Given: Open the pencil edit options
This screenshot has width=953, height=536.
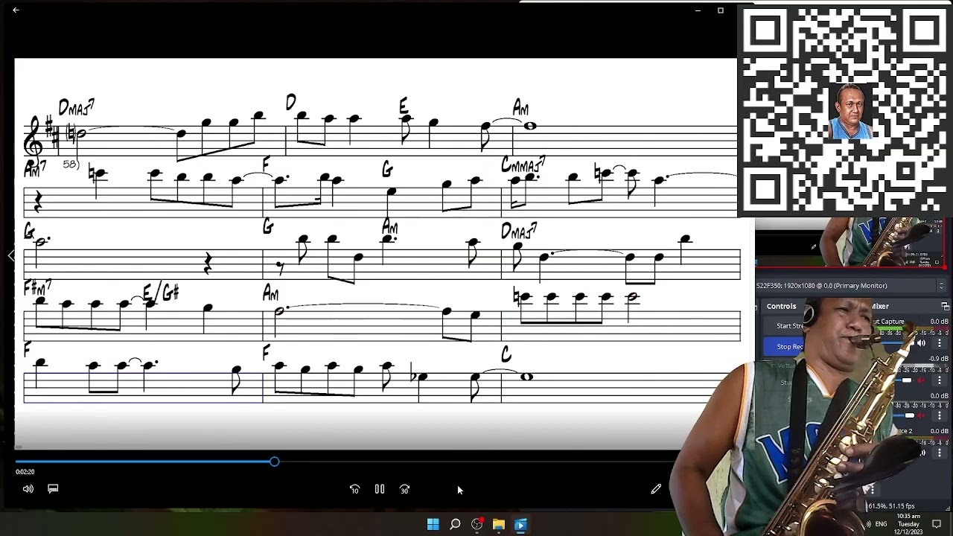Looking at the screenshot, I should 656,489.
